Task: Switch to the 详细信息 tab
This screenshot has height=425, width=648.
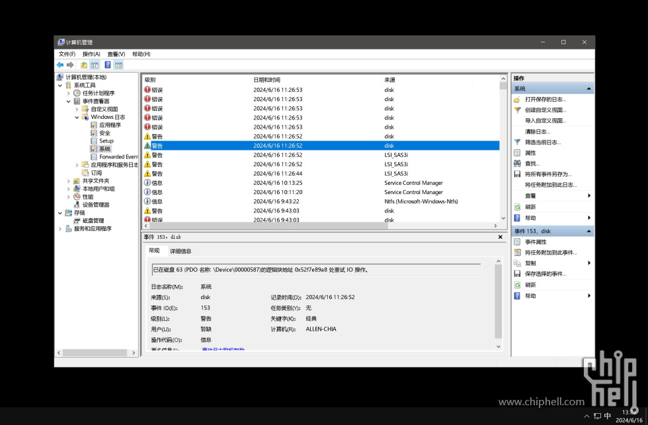Action: pos(181,251)
